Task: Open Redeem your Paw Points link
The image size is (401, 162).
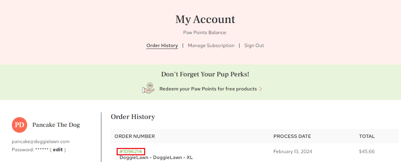Action: 208,89
